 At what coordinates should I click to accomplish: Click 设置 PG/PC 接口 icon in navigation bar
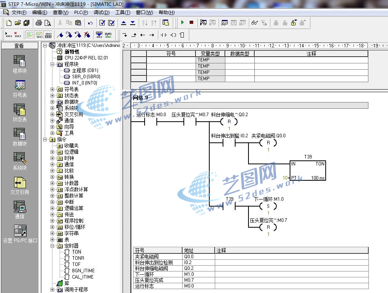pos(20,234)
